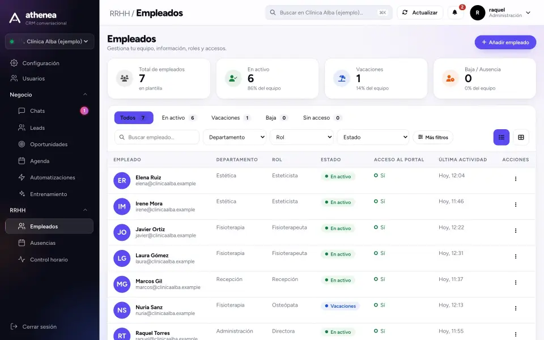Open the Departamento filter dropdown
The height and width of the screenshot is (340, 544).
(235, 137)
